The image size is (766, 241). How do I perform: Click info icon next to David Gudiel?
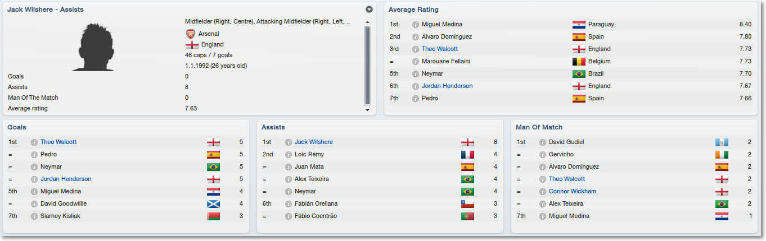click(543, 142)
